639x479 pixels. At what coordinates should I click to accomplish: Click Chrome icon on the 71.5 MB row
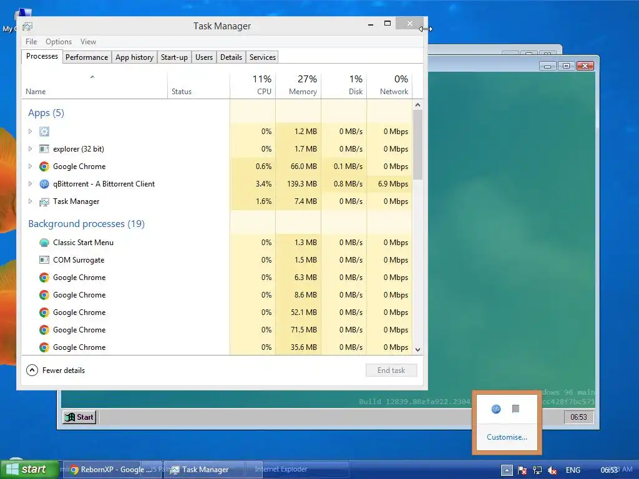pyautogui.click(x=44, y=331)
